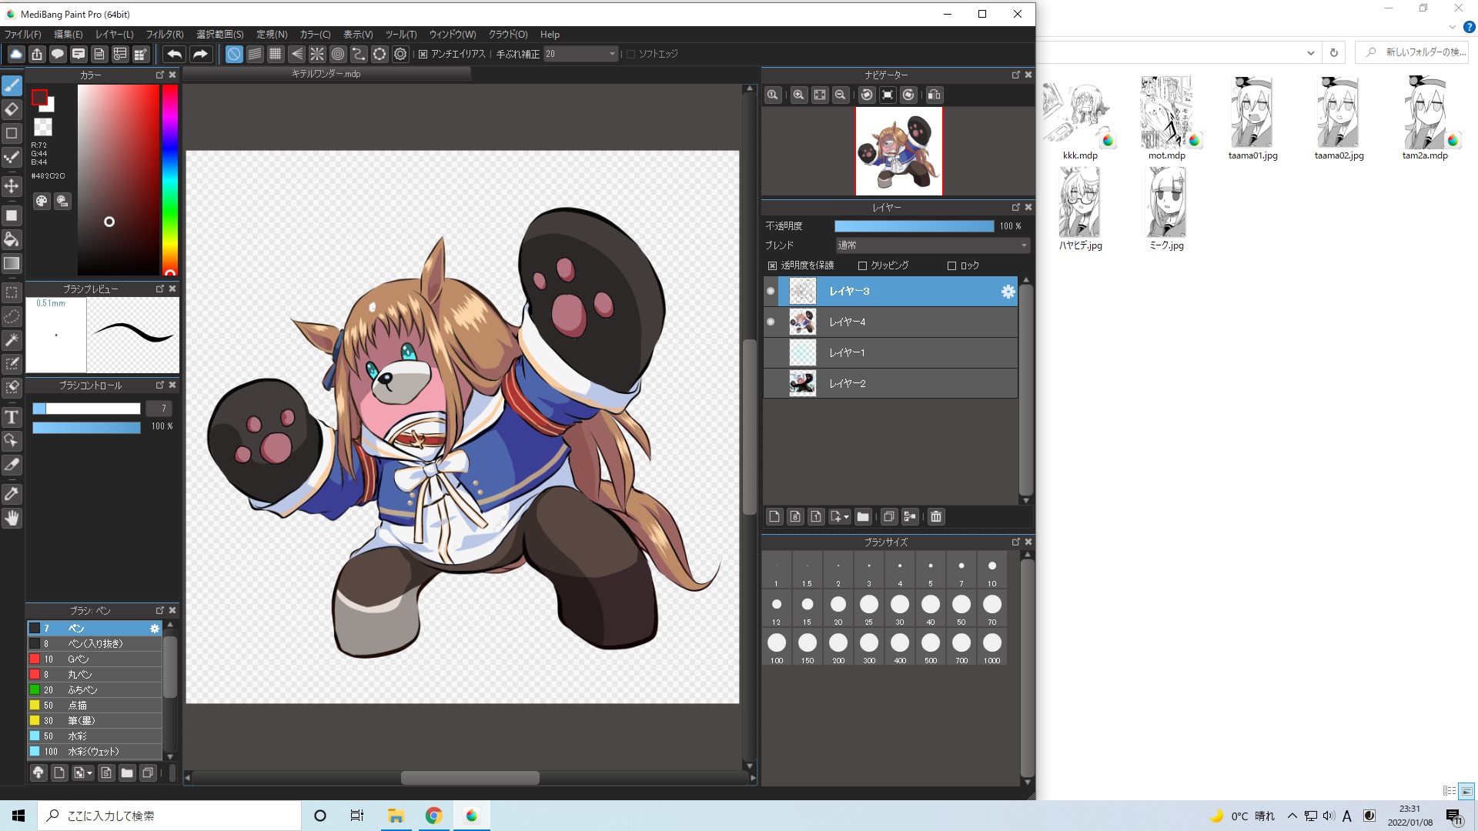Screen dimensions: 1478x831
Task: Show レイヤー1 with its visibility toggle
Action: tap(771, 352)
